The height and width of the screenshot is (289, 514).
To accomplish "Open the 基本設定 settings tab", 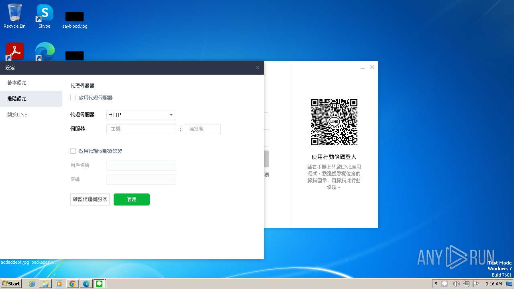I will tap(31, 83).
